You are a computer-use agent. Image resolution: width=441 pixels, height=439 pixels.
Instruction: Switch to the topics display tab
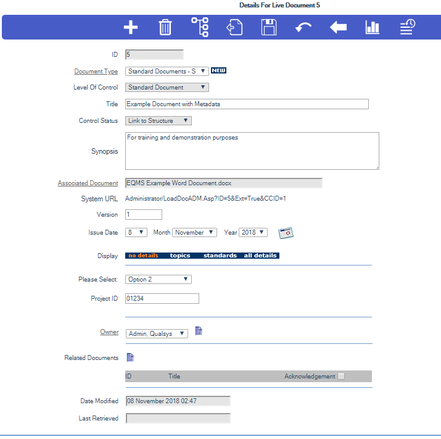point(180,256)
